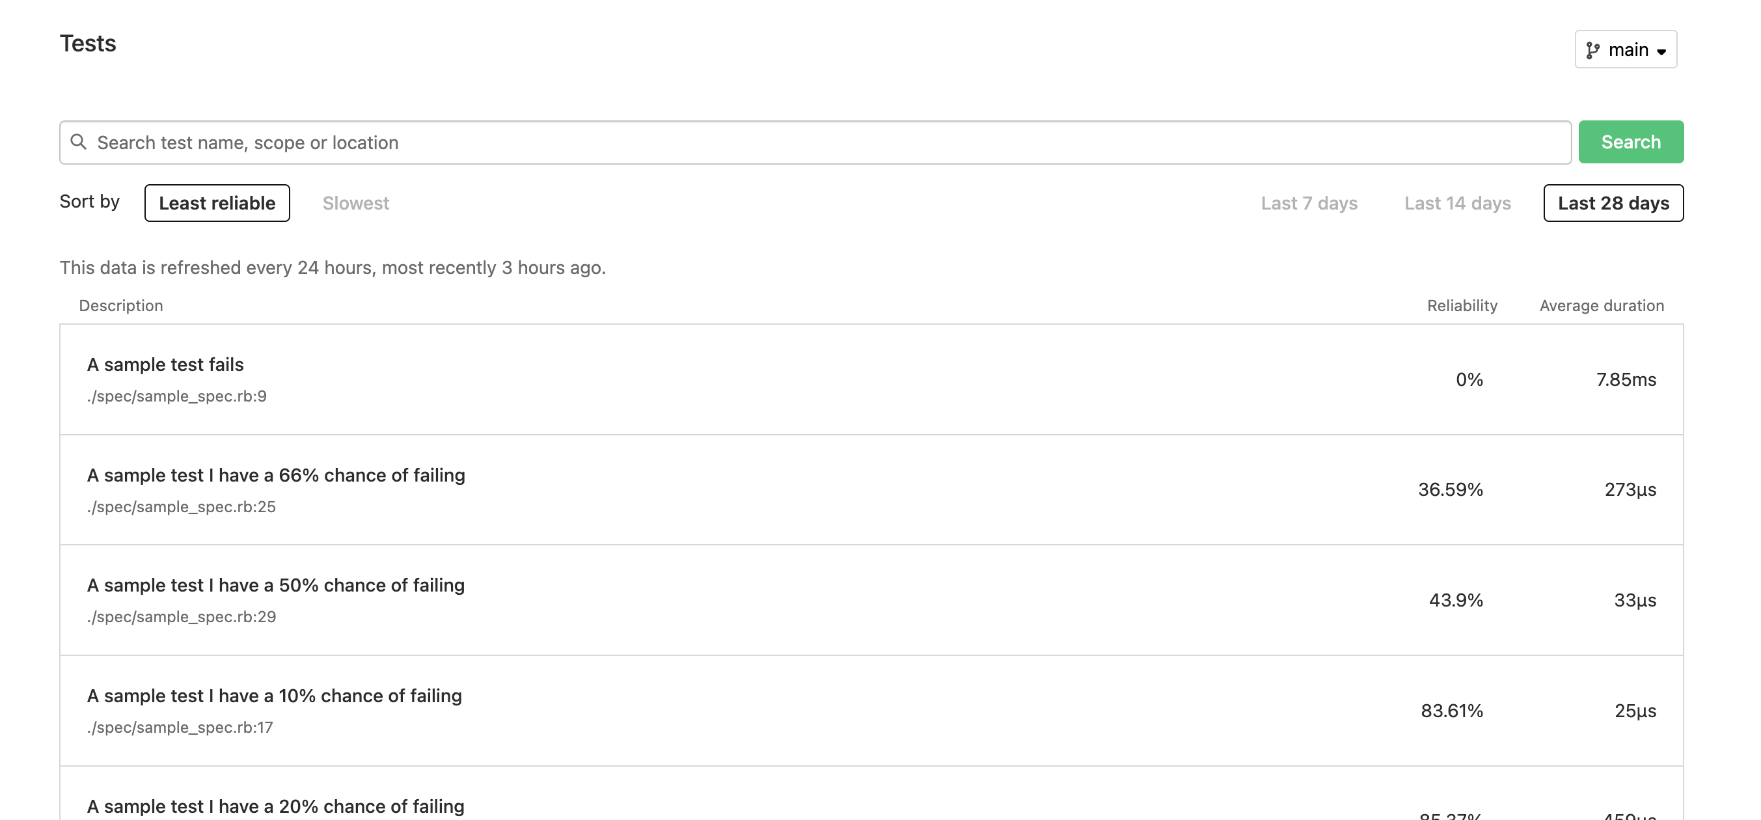
Task: Open the "A sample test fails" entry
Action: pos(165,364)
